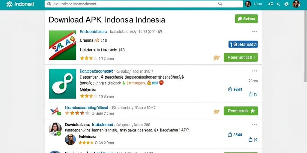The width and height of the screenshot is (307, 153).
Task: Click the 'Download APK Indonsia Indnesia' heading
Action: (107, 20)
